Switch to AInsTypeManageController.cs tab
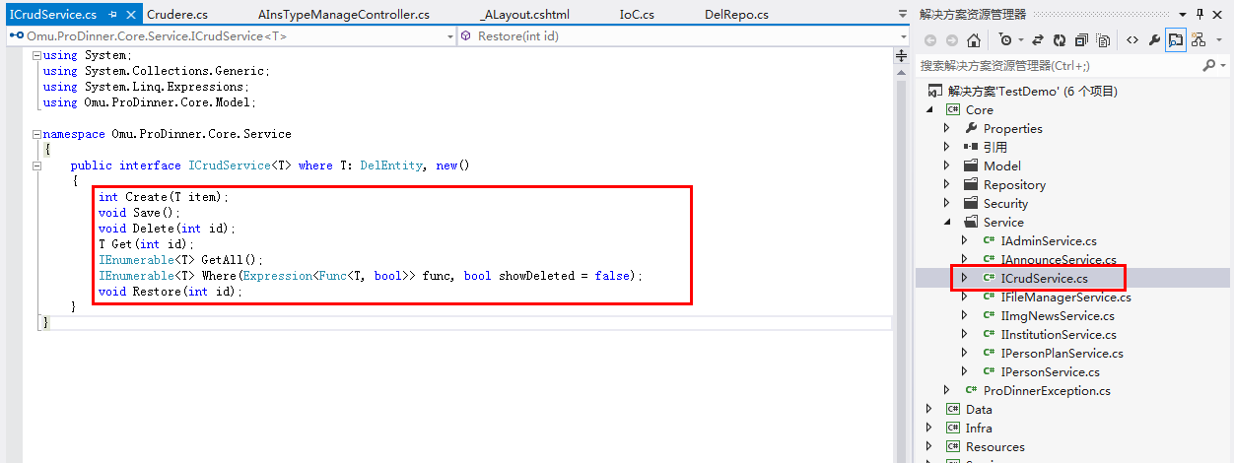The image size is (1234, 463). point(343,15)
